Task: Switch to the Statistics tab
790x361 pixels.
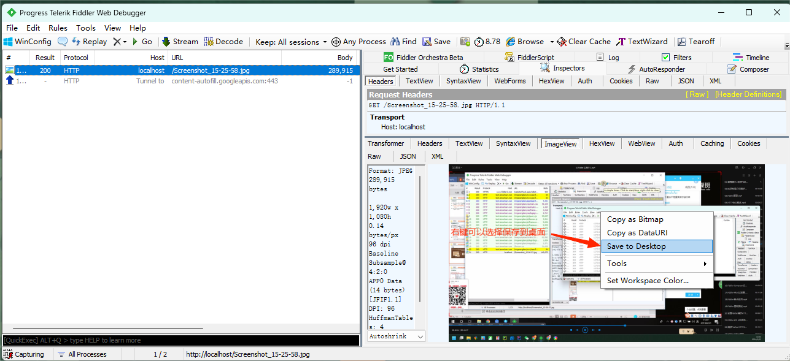Action: [479, 69]
